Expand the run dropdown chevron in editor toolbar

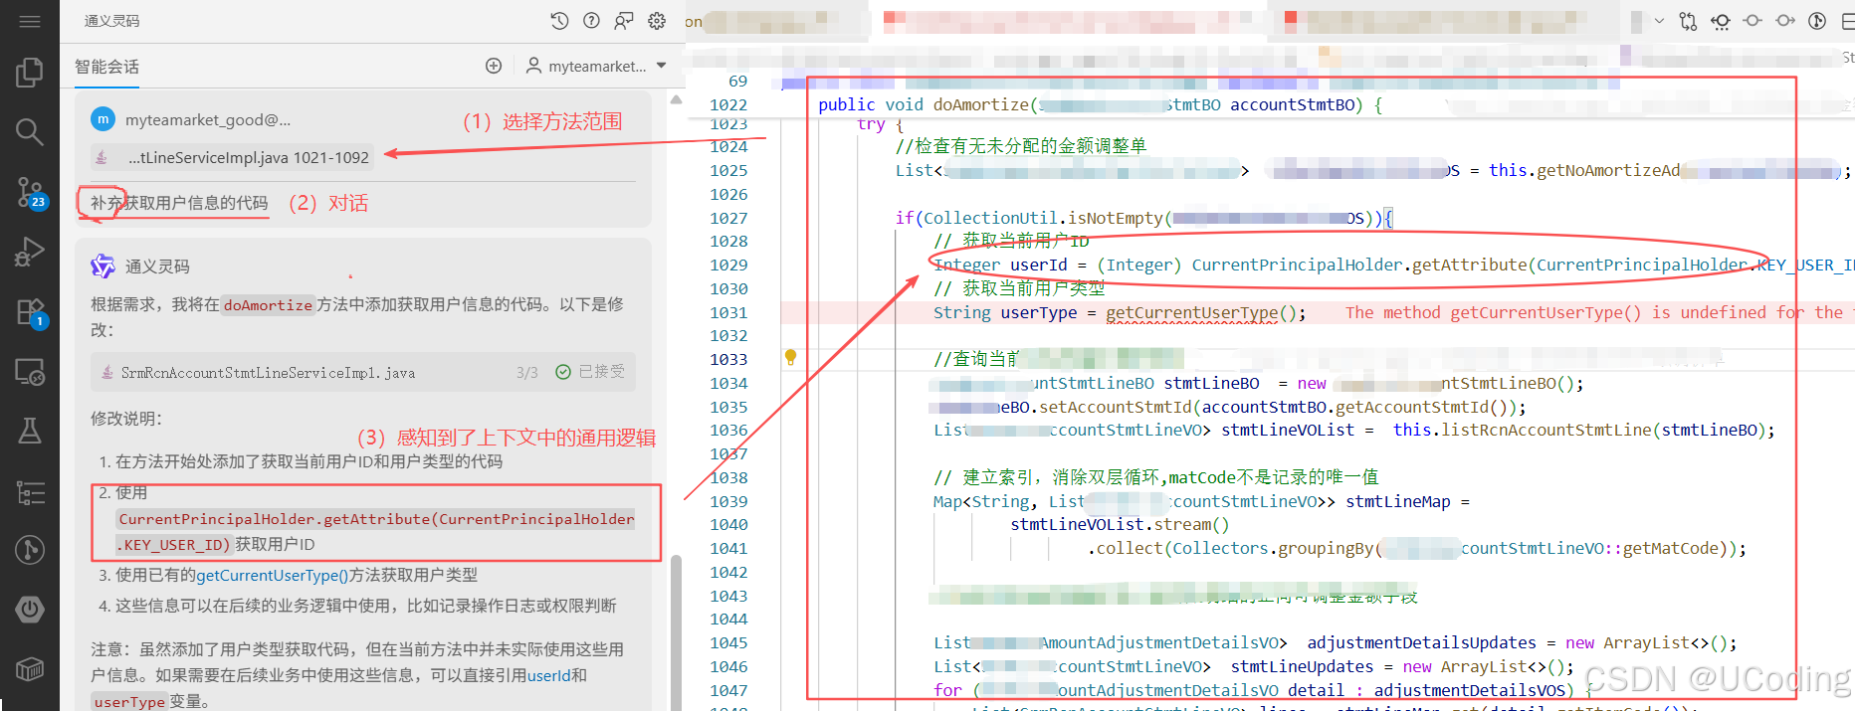coord(1659,21)
